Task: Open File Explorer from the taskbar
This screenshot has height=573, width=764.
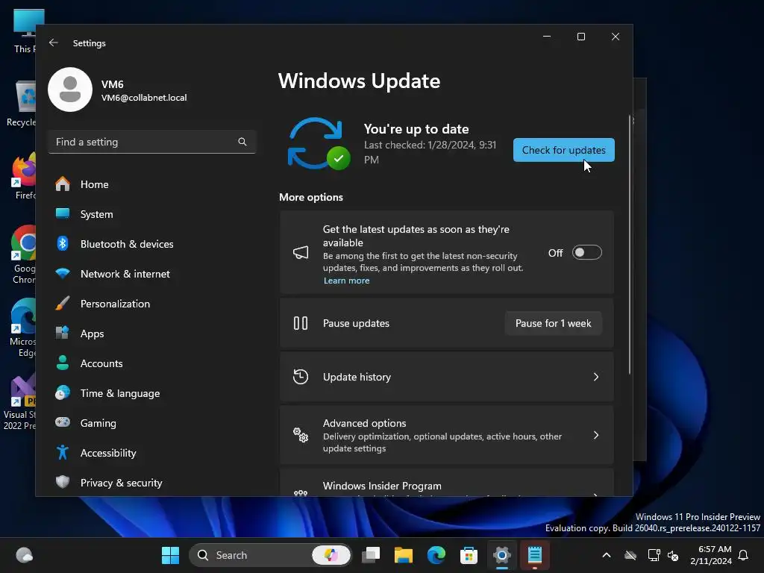Action: 404,555
